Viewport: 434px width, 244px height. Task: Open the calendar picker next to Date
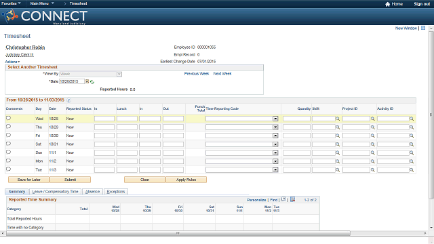87,81
